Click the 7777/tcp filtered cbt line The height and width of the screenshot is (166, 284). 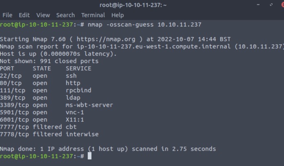click(x=38, y=127)
